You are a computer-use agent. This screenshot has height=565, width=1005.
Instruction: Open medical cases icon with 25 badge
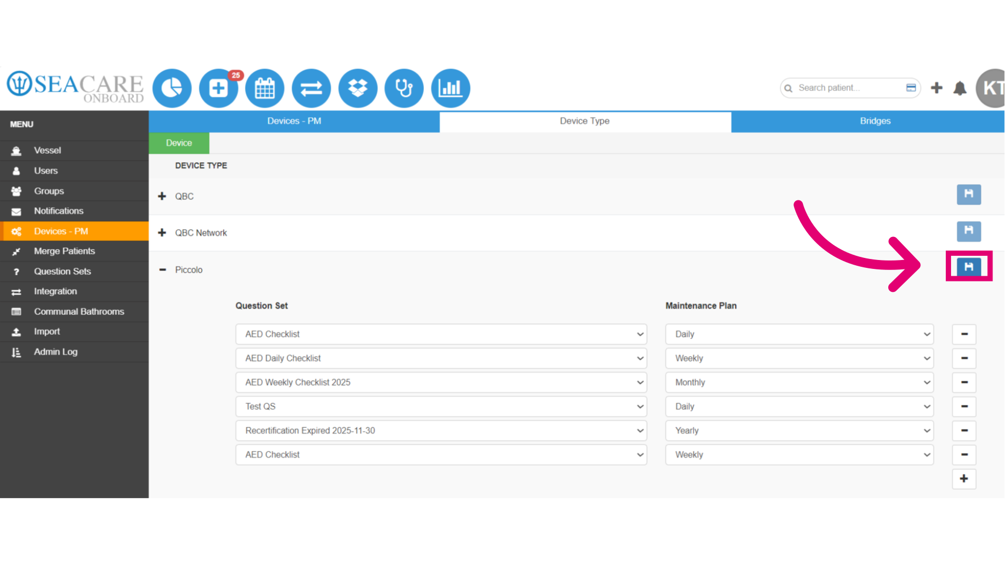tap(219, 88)
